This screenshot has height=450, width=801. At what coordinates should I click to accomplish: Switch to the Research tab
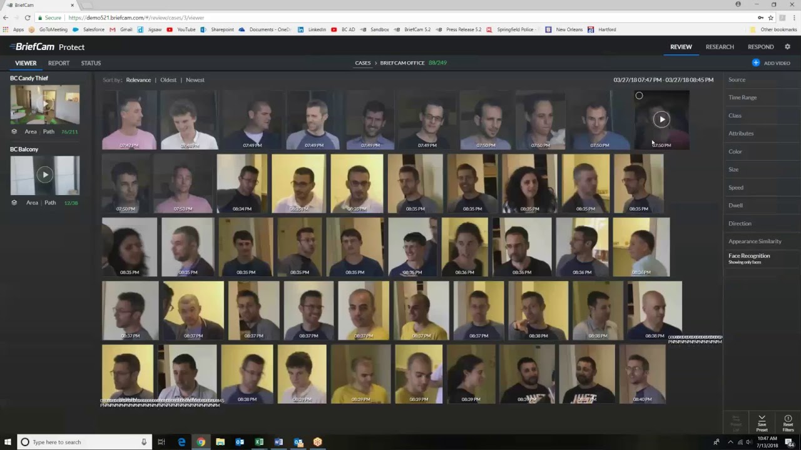click(720, 47)
